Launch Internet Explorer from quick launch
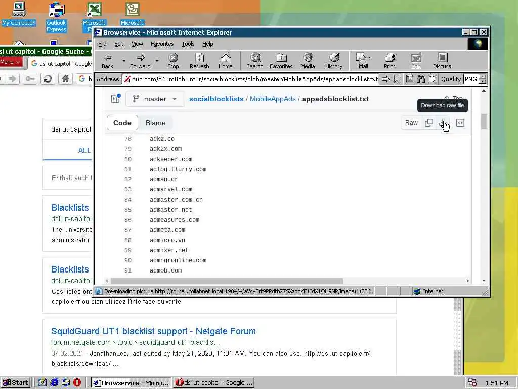This screenshot has height=389, width=518. (54, 383)
